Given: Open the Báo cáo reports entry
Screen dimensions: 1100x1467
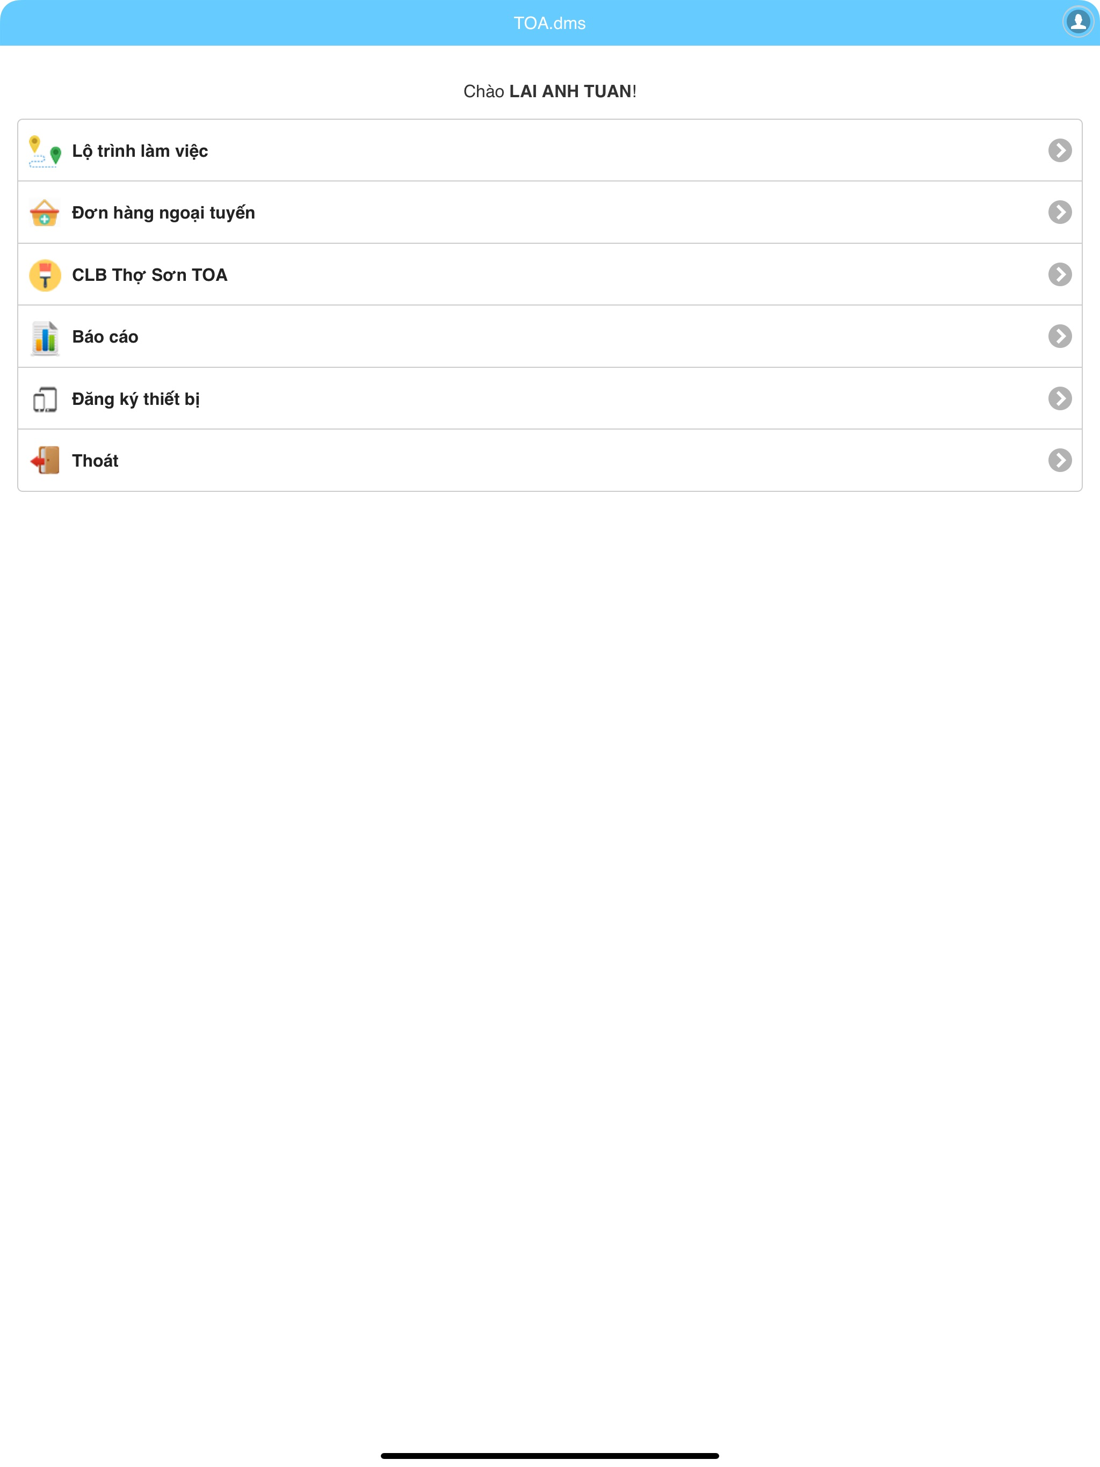Looking at the screenshot, I should tap(549, 336).
